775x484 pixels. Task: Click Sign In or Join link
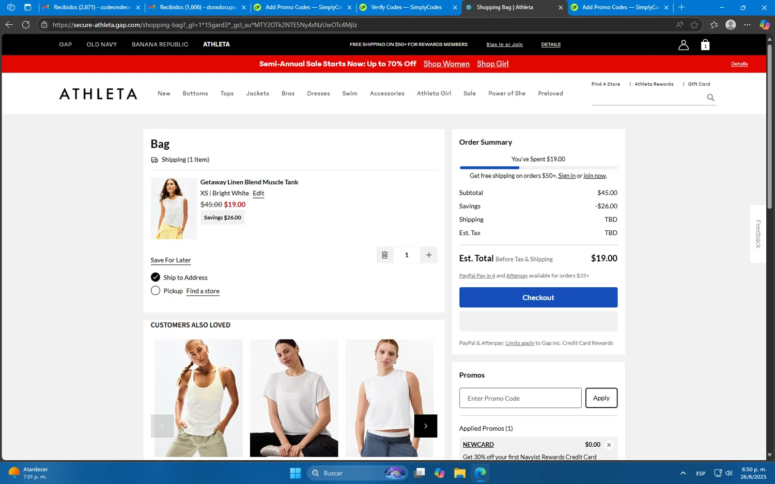(504, 44)
